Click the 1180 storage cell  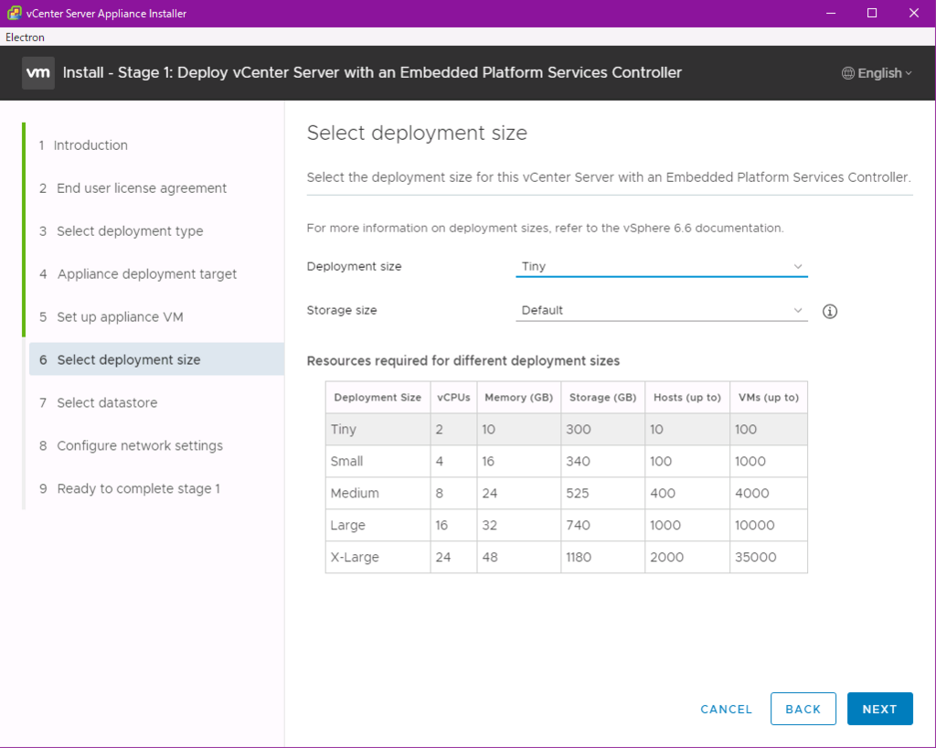pyautogui.click(x=603, y=558)
